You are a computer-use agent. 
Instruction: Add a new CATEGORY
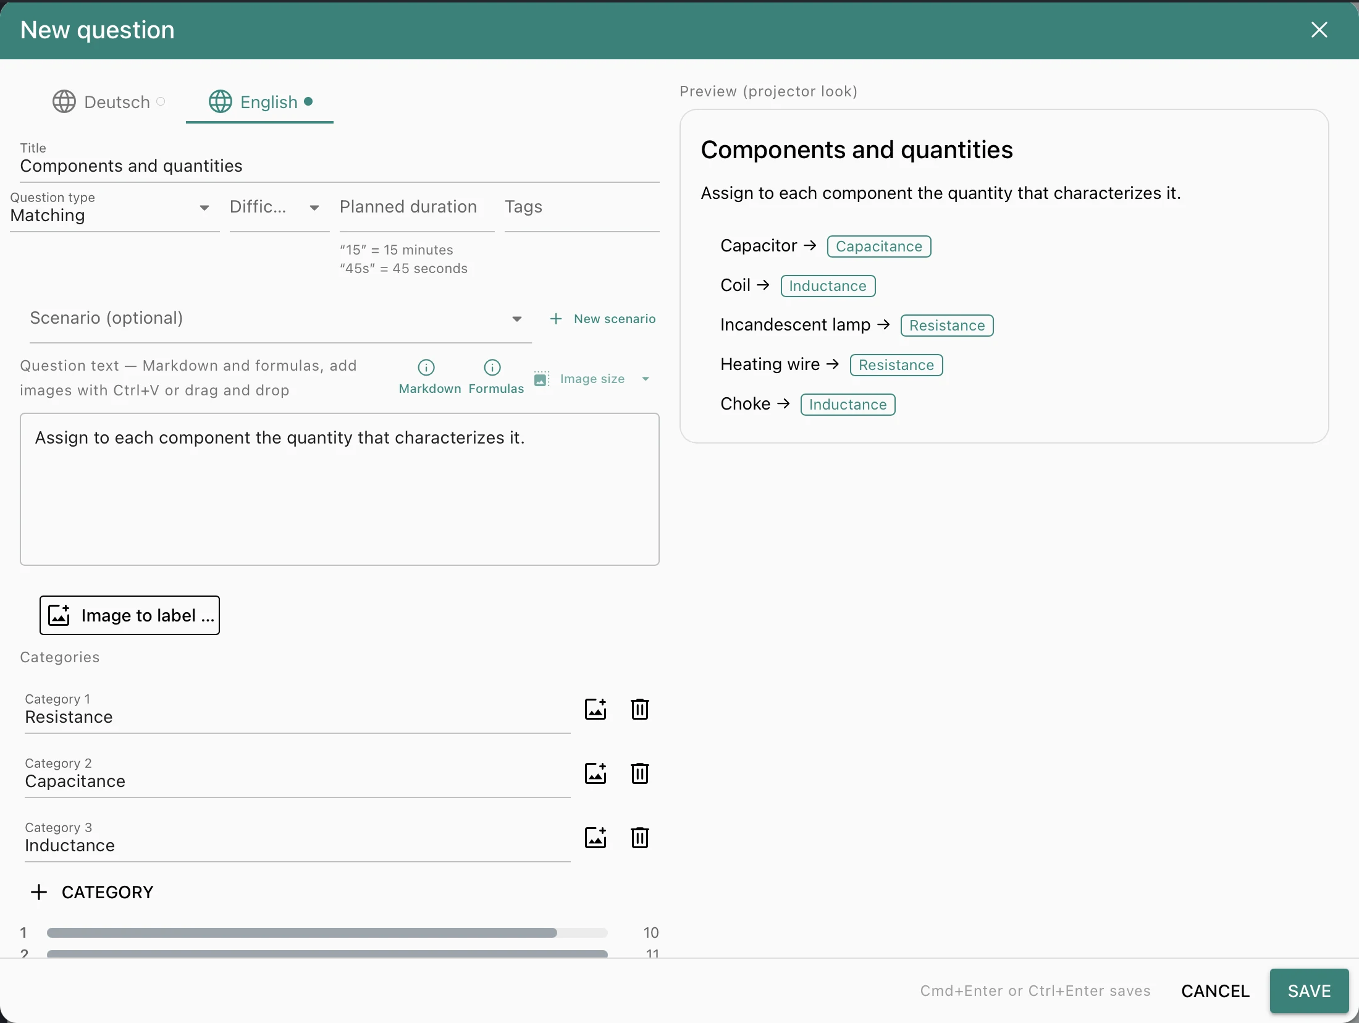coord(92,892)
